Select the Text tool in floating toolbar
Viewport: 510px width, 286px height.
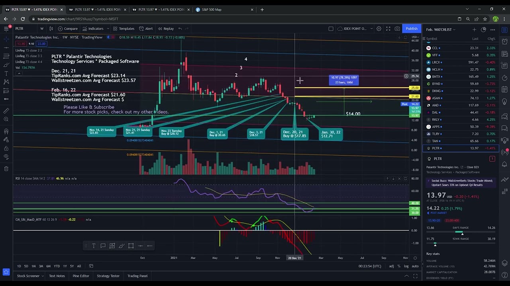pos(94,246)
